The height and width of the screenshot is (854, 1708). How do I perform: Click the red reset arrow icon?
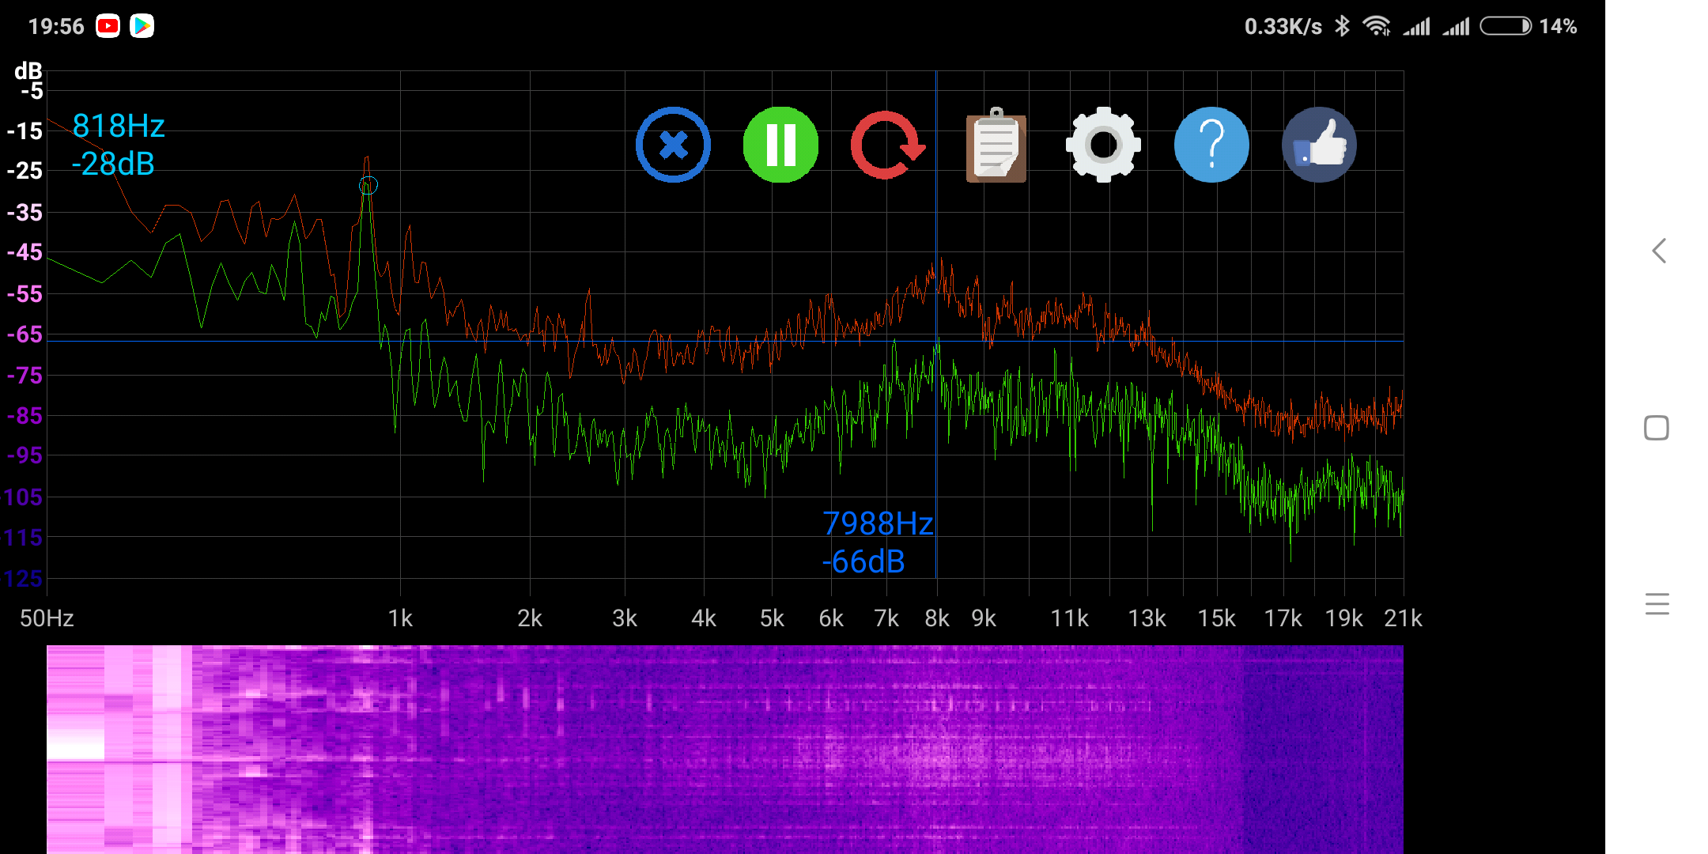888,145
